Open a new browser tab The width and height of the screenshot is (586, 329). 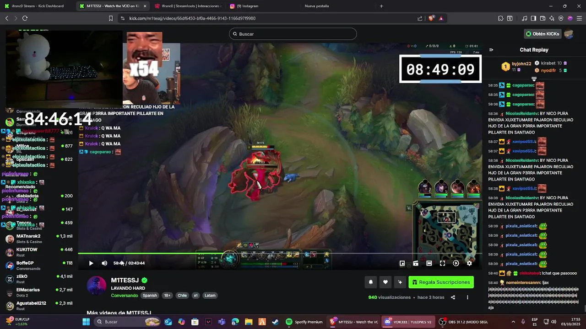point(381,6)
